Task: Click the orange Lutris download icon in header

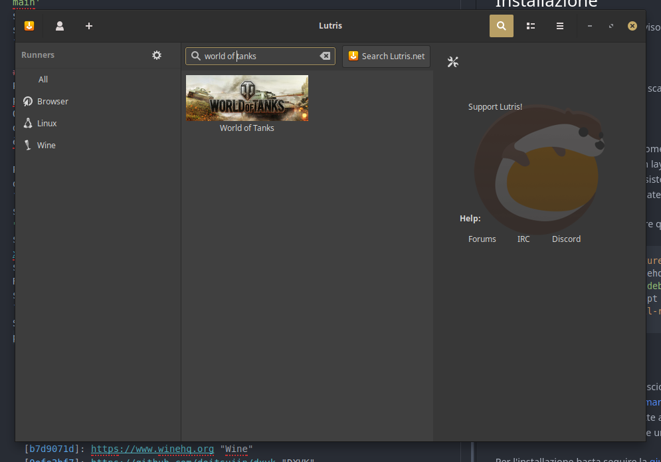Action: pyautogui.click(x=29, y=26)
